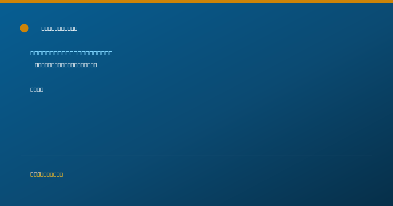
Task: Click the last character of the white subtitle
Action: (95, 65)
